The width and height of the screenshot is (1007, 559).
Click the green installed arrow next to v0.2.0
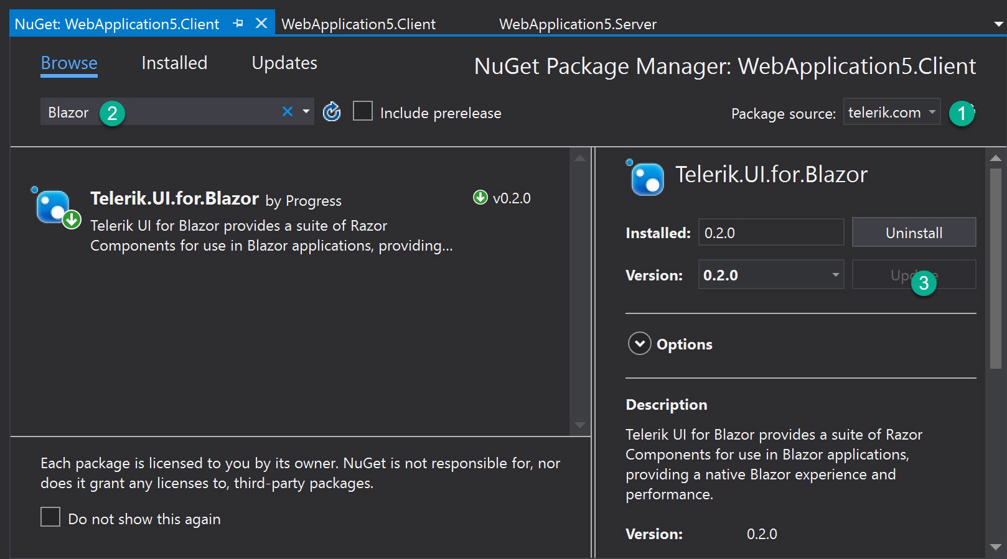(480, 198)
